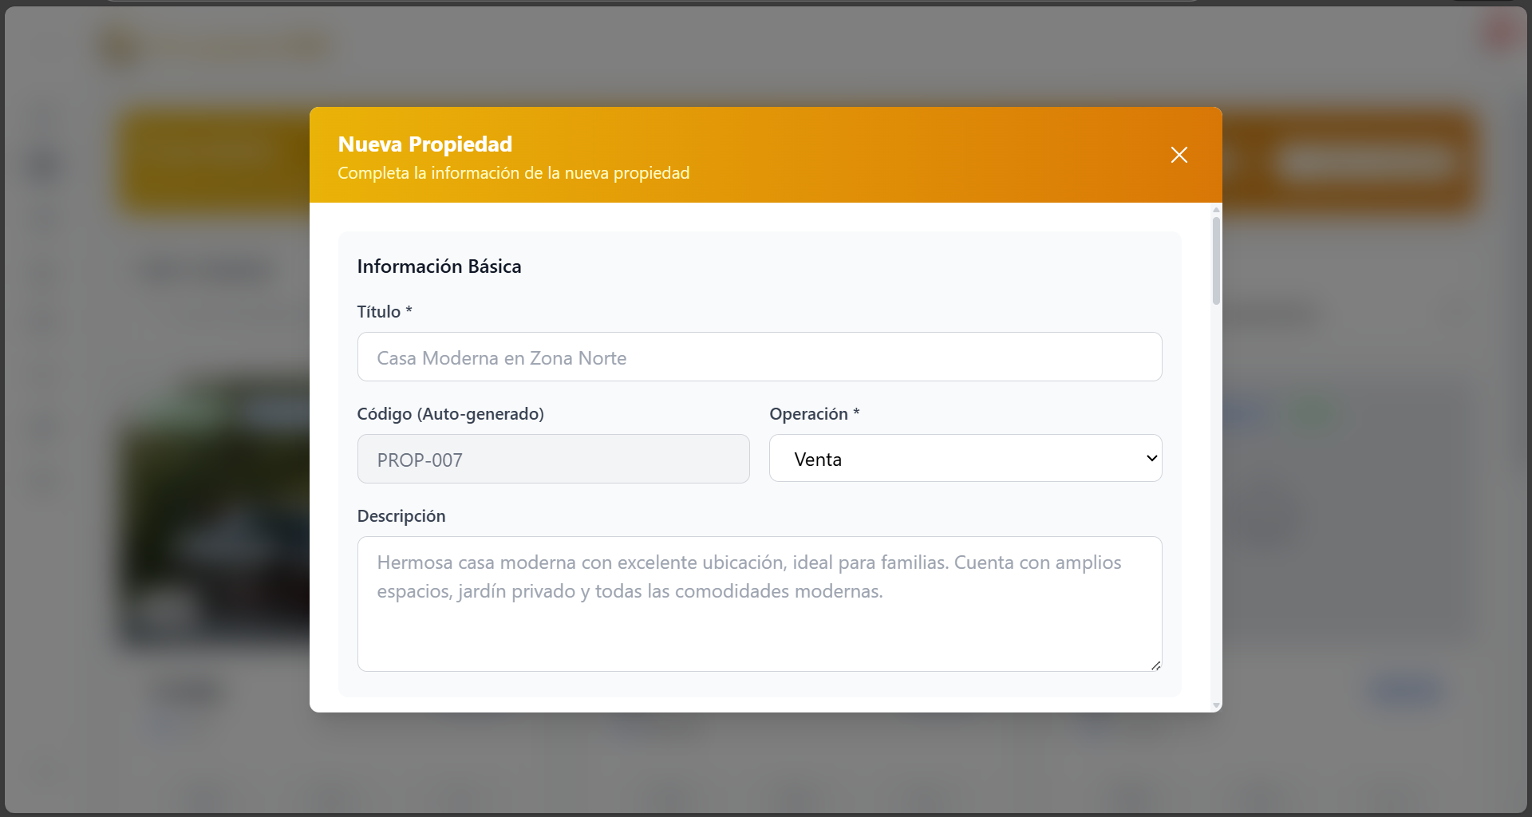Click the blurred red circular button behind dialog
Screen dimensions: 1532x817
point(1498,33)
